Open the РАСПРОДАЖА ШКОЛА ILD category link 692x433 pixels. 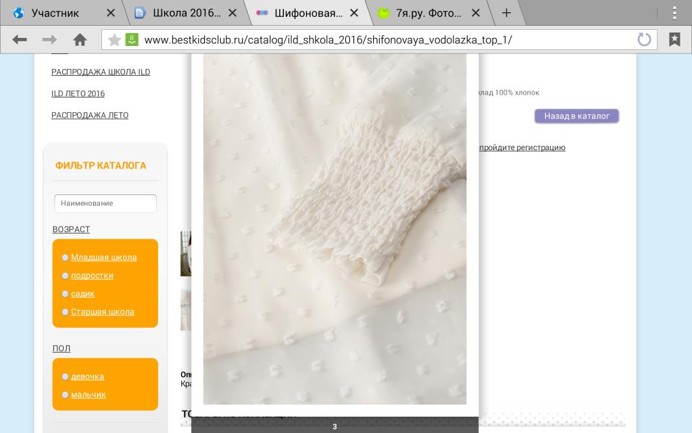pos(101,72)
